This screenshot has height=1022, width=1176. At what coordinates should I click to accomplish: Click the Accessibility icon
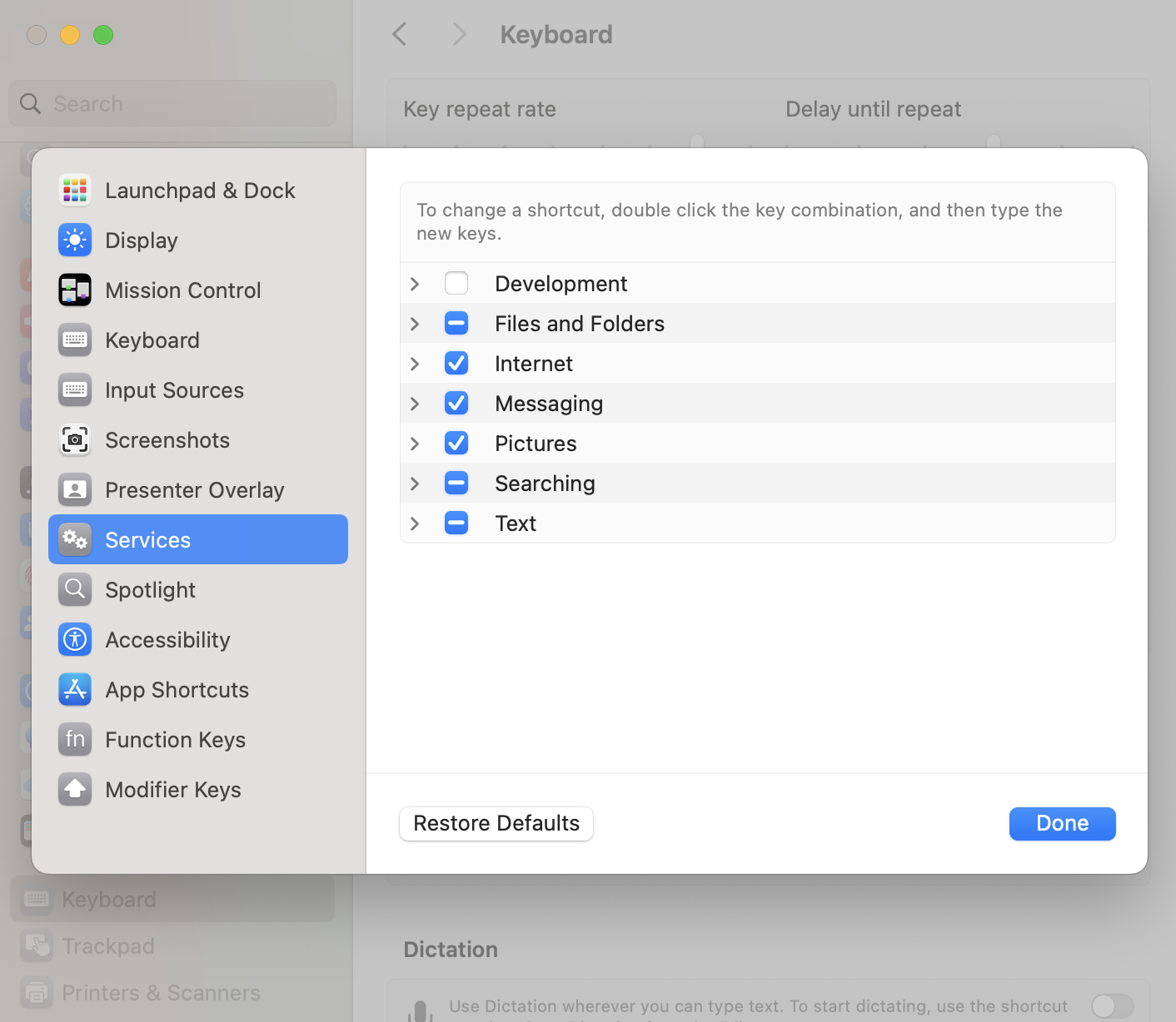(x=75, y=639)
